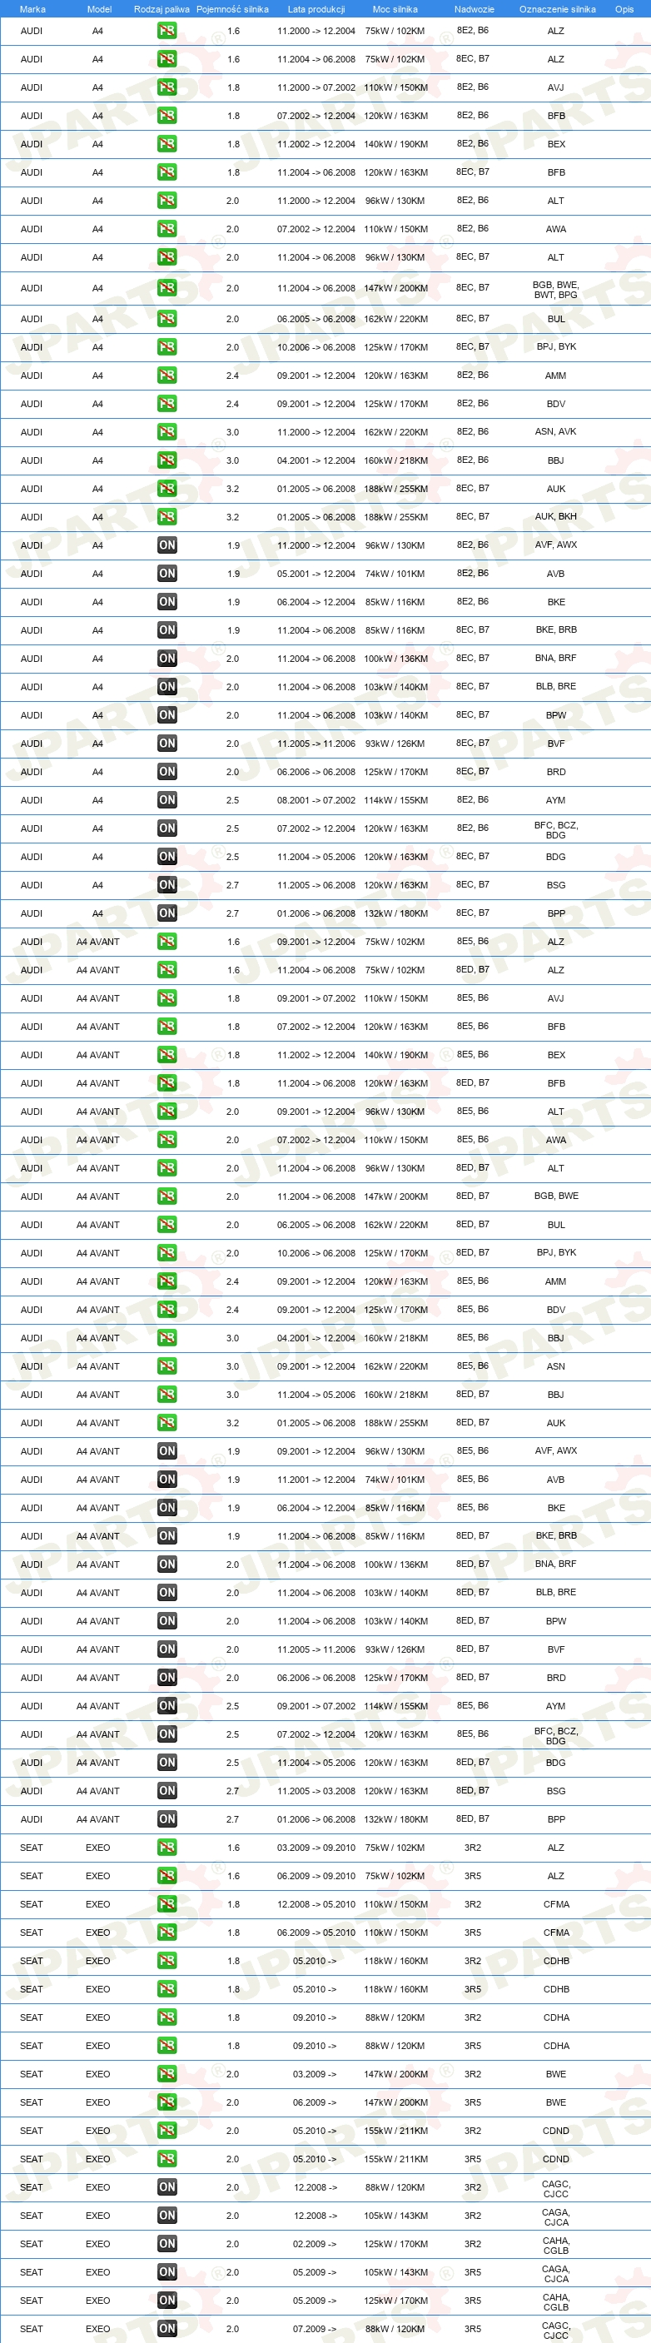Click production dates 05.2001 -> 12.2004

(x=316, y=574)
